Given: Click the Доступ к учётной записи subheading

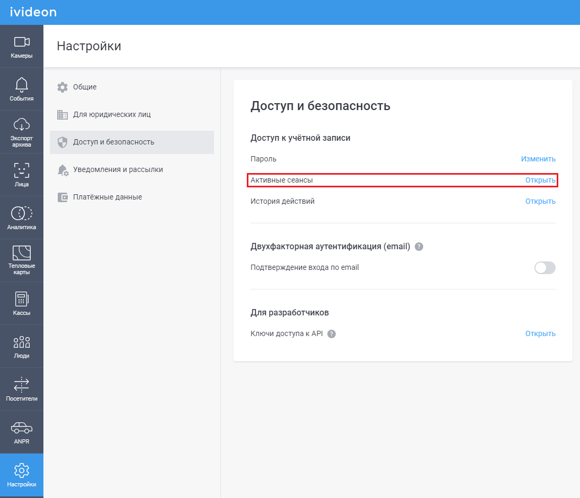Looking at the screenshot, I should point(300,138).
